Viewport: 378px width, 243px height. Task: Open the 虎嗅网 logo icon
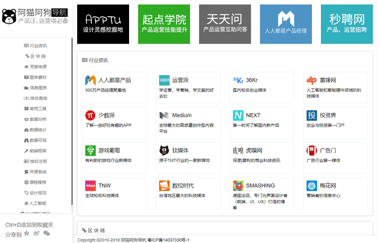click(238, 151)
